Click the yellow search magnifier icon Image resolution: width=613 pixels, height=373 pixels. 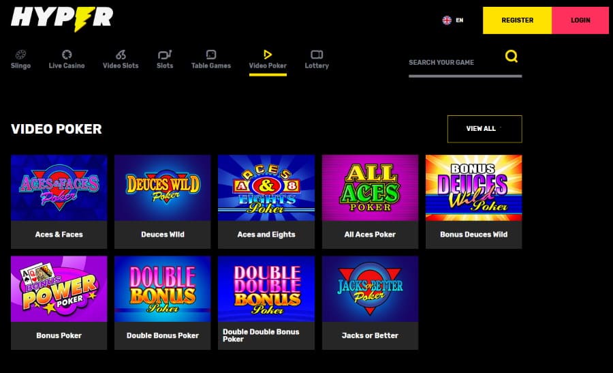[x=512, y=57]
